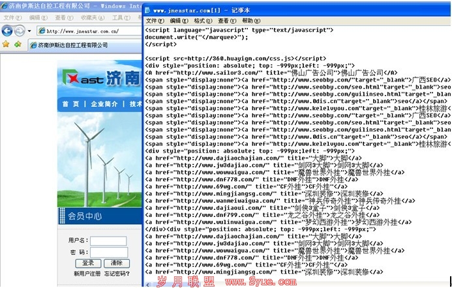
Task: Open the IE 查看(V) menu
Action: click(64, 18)
